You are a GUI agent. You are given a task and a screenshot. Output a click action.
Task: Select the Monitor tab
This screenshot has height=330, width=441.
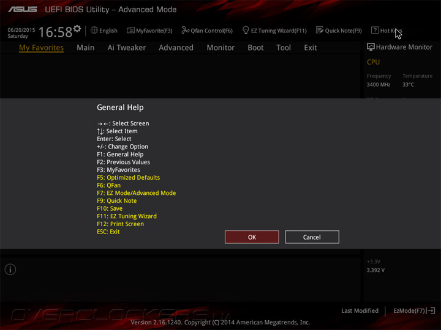pos(221,48)
